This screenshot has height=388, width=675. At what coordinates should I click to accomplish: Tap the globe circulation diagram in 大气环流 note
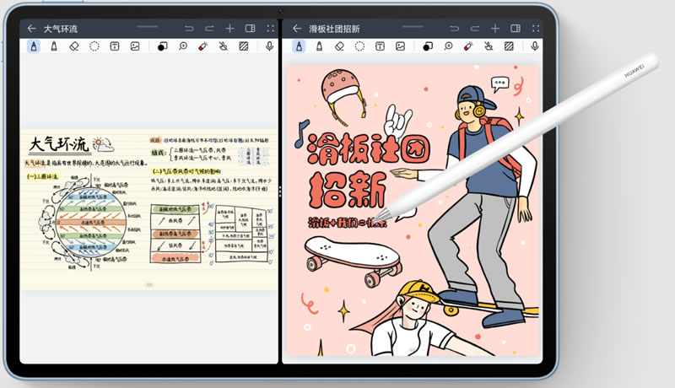pyautogui.click(x=90, y=222)
